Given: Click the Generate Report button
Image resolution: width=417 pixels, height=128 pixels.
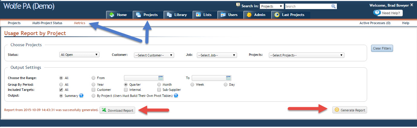Looking at the screenshot, I should (x=350, y=110).
